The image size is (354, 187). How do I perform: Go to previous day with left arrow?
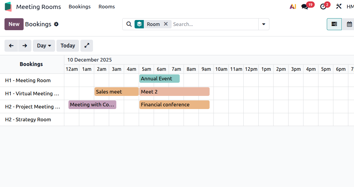[11, 46]
